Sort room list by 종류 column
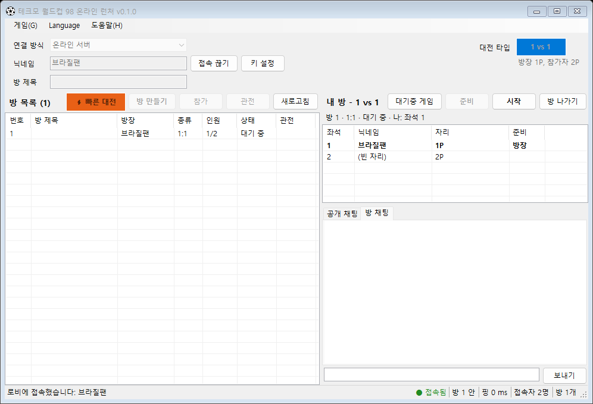The image size is (593, 404). pyautogui.click(x=188, y=120)
